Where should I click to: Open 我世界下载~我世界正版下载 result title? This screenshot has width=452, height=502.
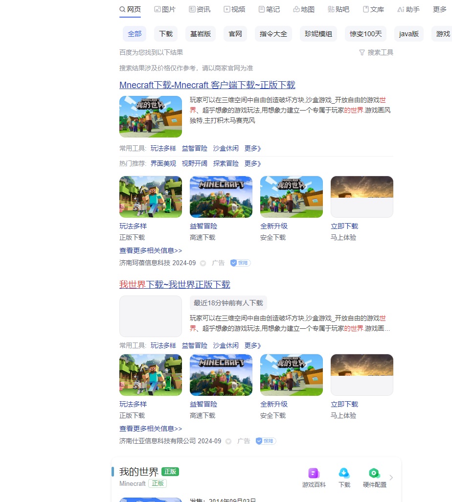tap(175, 284)
